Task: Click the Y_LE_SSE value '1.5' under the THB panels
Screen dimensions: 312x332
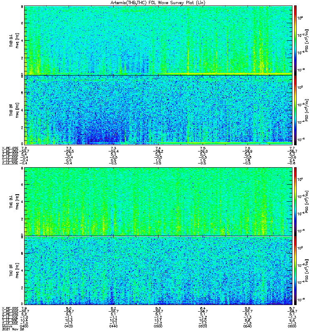Action: (203, 160)
